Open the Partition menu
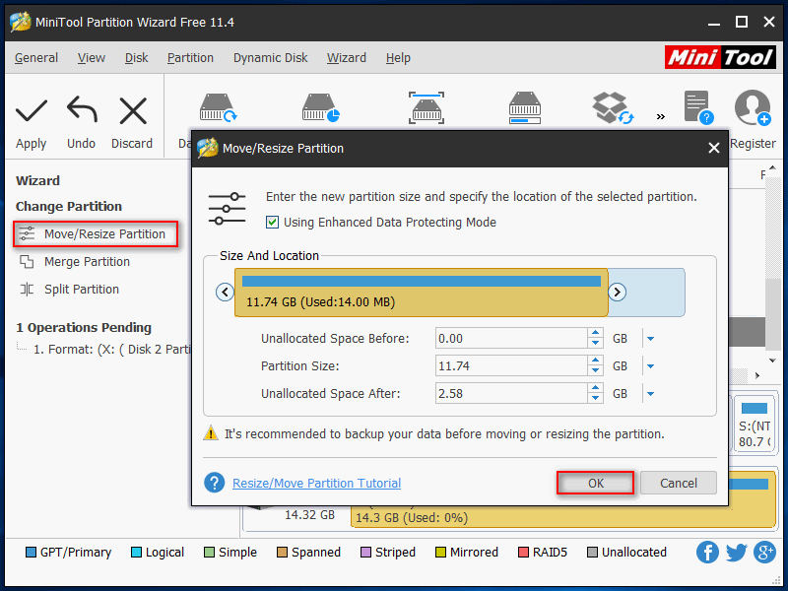The width and height of the screenshot is (788, 591). pyautogui.click(x=190, y=58)
